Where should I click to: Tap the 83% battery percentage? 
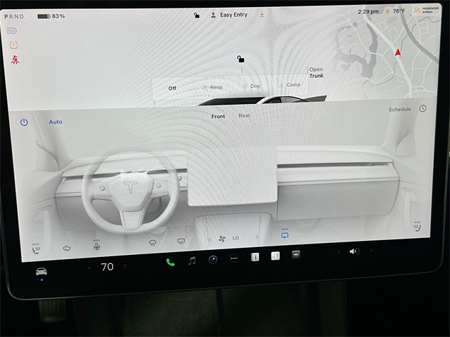pyautogui.click(x=58, y=16)
